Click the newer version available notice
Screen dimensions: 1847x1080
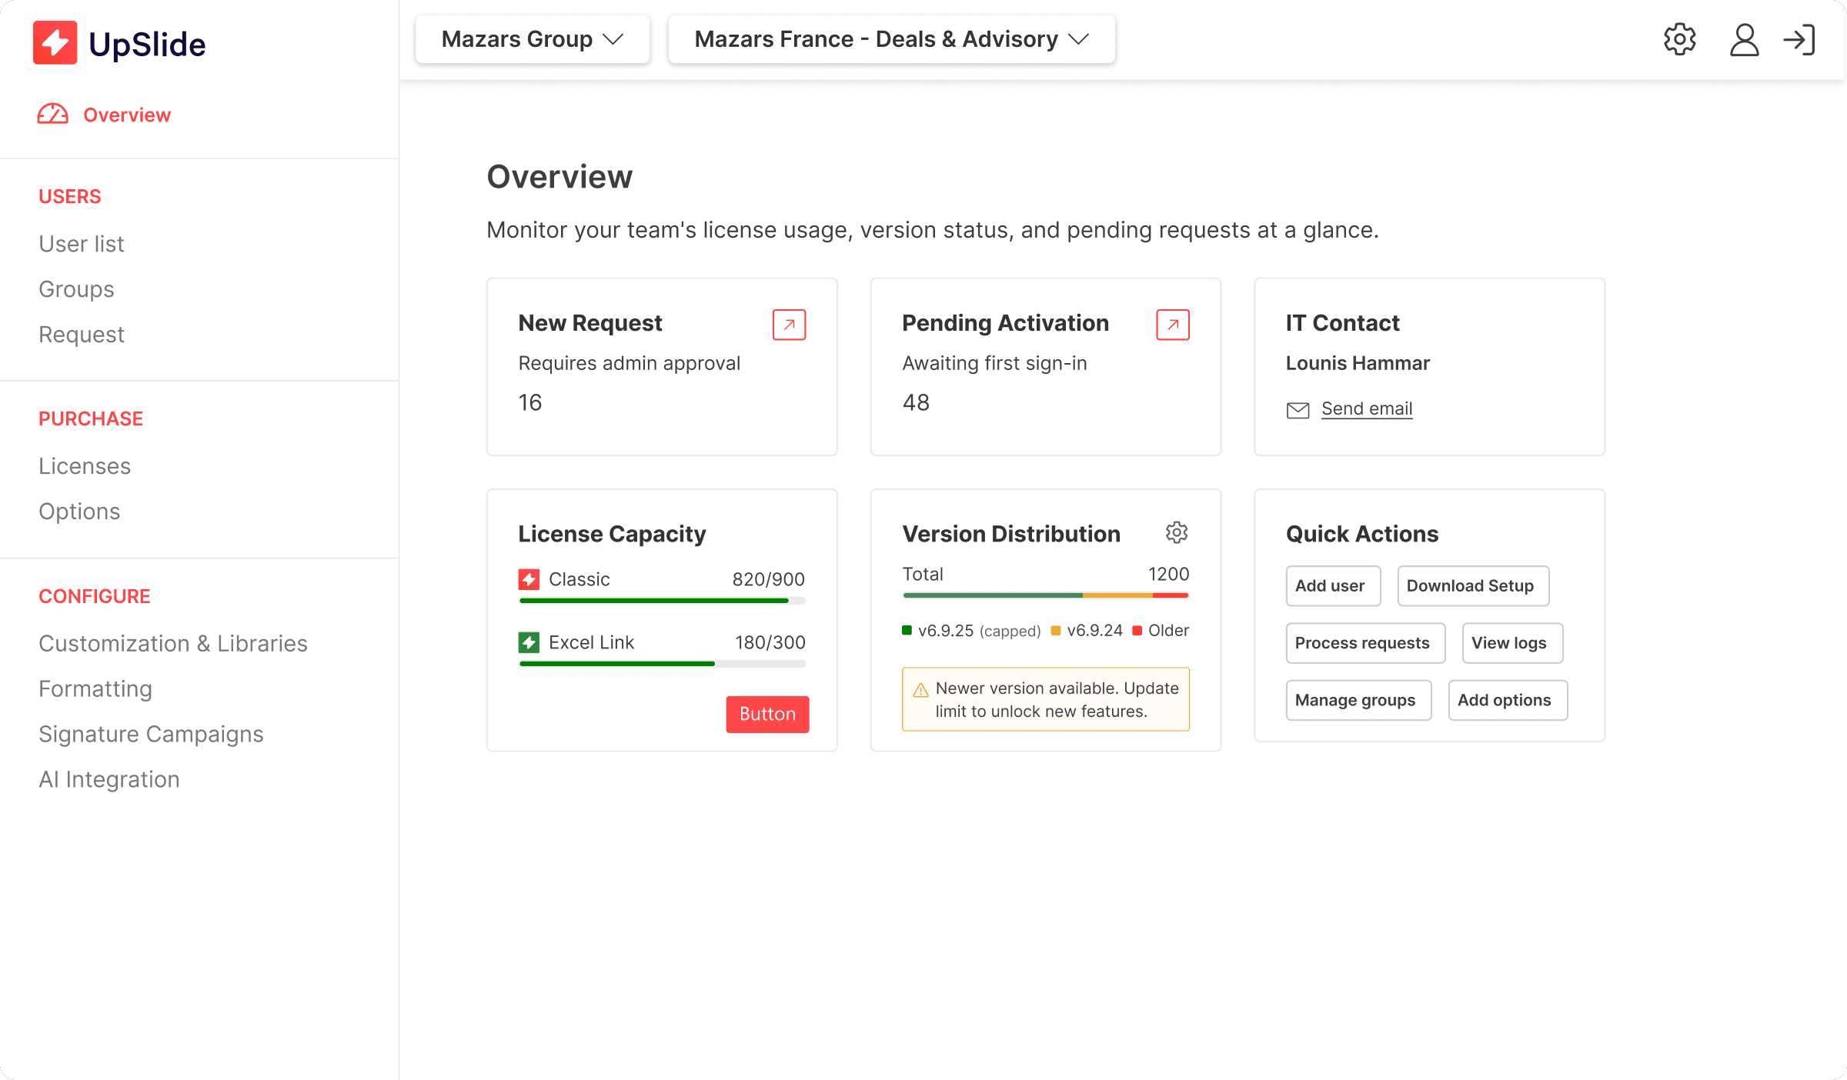tap(1046, 699)
